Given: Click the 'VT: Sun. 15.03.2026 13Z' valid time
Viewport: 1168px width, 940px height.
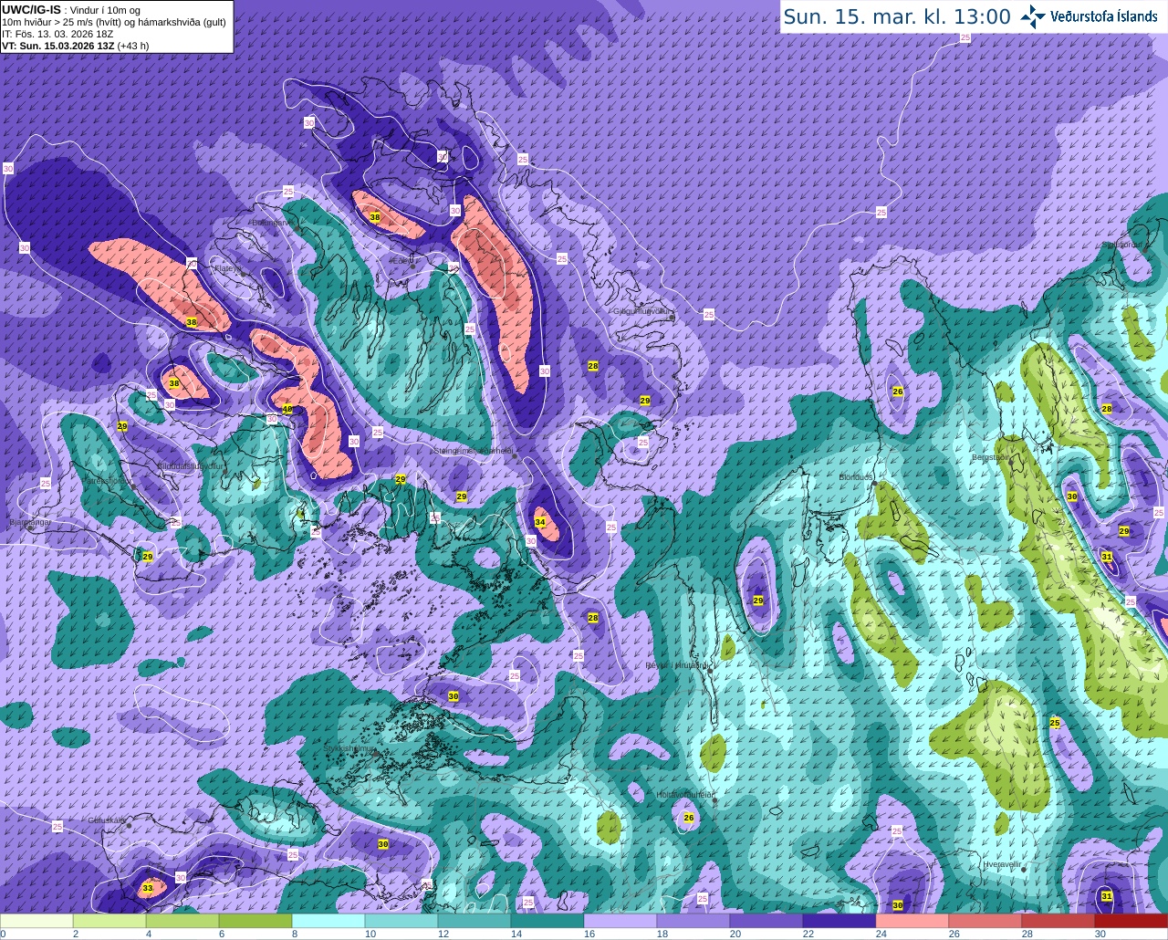Looking at the screenshot, I should (57, 45).
